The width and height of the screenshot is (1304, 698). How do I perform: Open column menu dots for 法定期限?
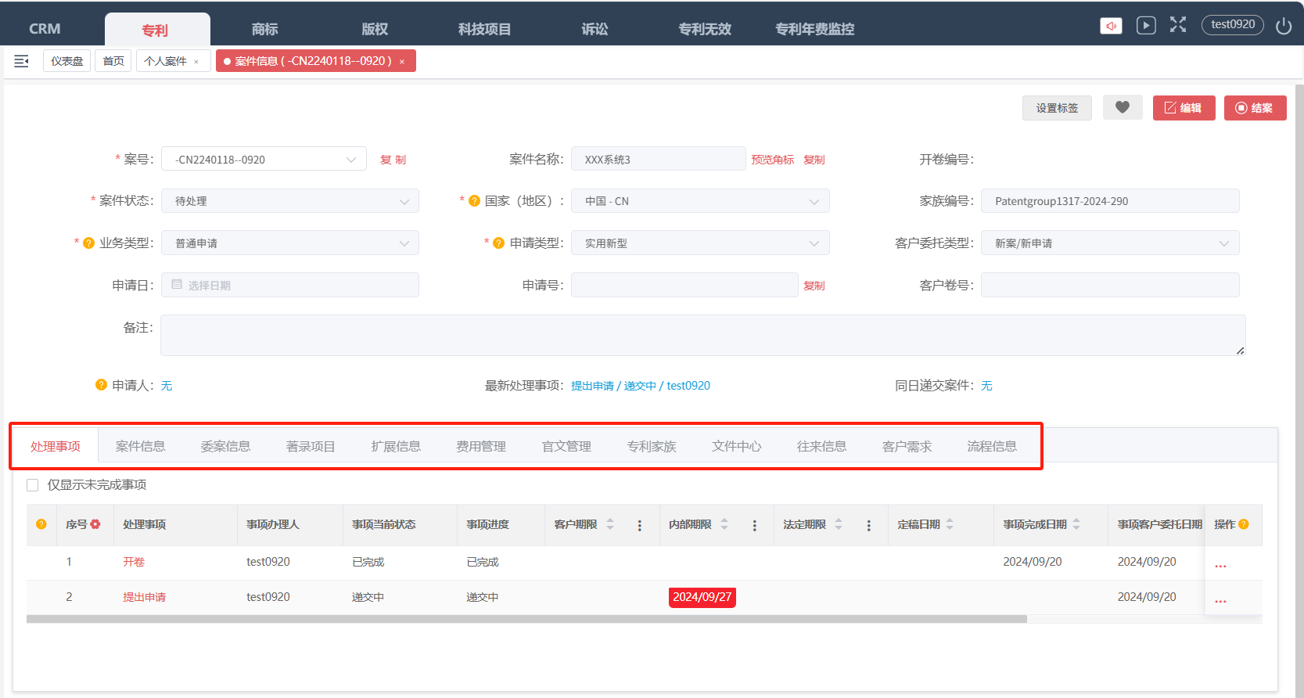point(869,526)
